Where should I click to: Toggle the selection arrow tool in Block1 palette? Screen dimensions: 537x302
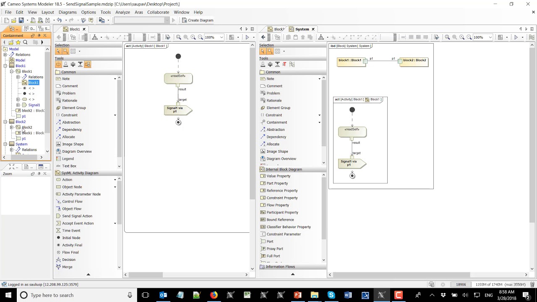click(58, 51)
